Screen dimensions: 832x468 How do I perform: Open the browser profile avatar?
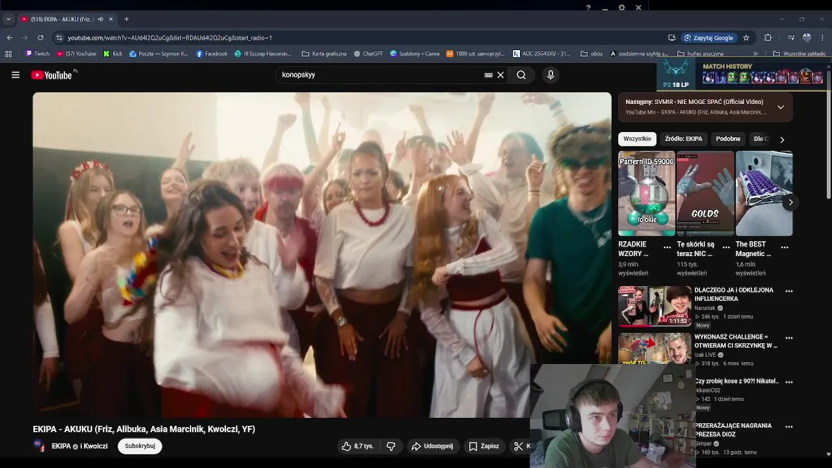click(x=807, y=38)
